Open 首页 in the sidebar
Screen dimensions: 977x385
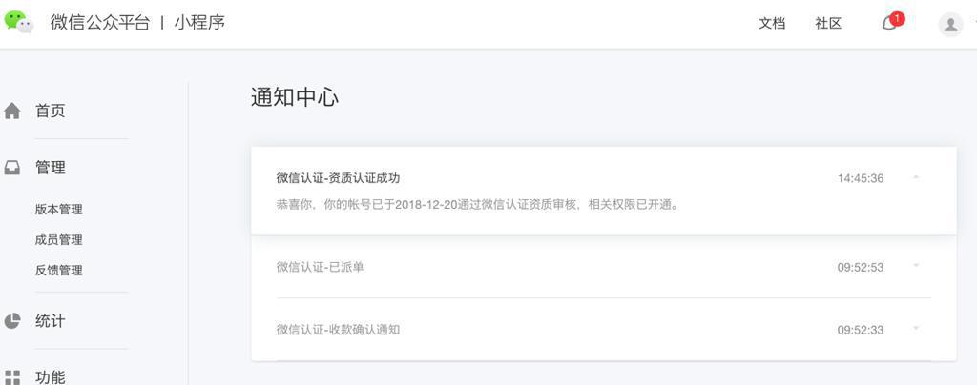(x=51, y=111)
